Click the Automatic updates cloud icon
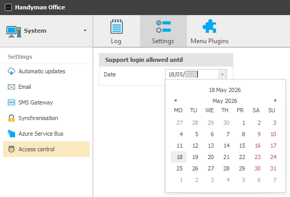This screenshot has width=290, height=197. (x=11, y=71)
